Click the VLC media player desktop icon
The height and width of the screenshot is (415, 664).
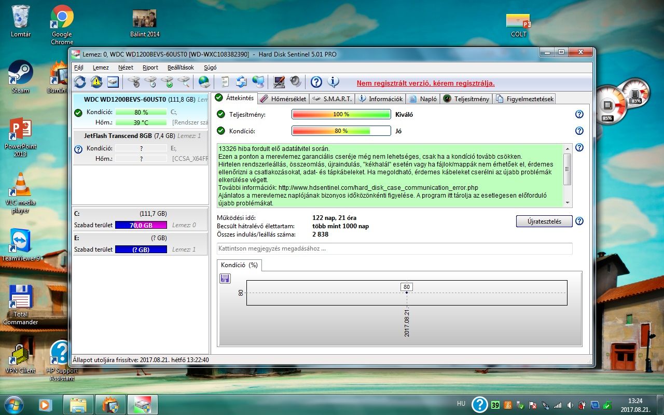tap(20, 193)
